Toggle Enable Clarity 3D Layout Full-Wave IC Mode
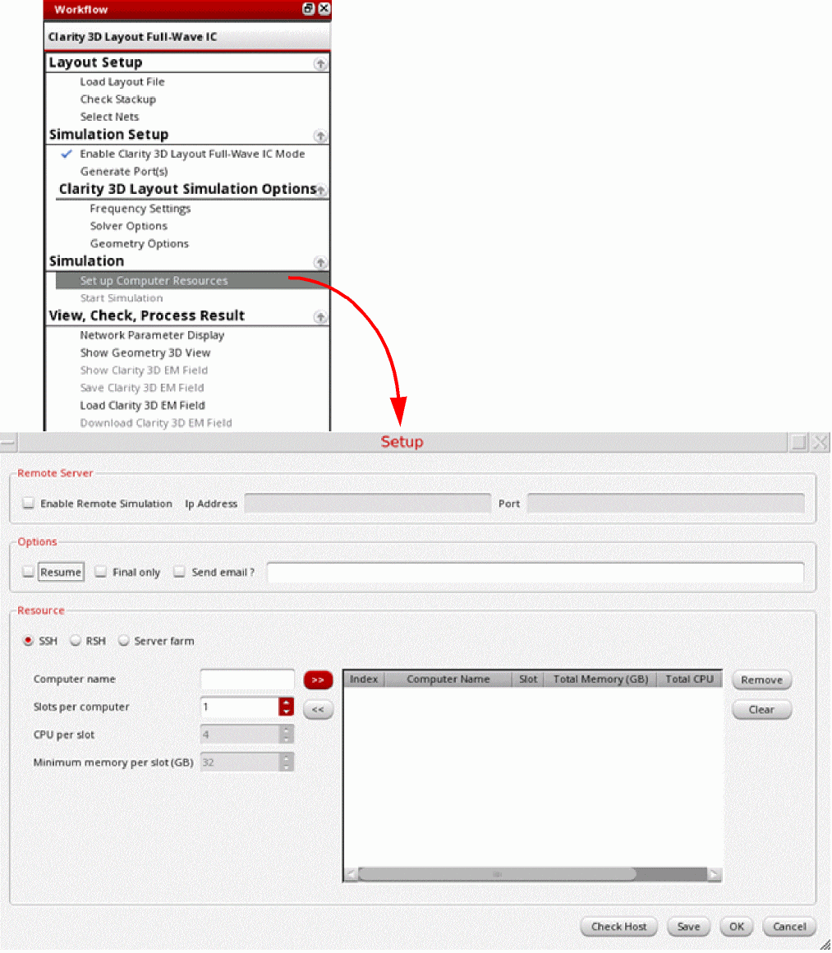The image size is (832, 953). pyautogui.click(x=192, y=154)
